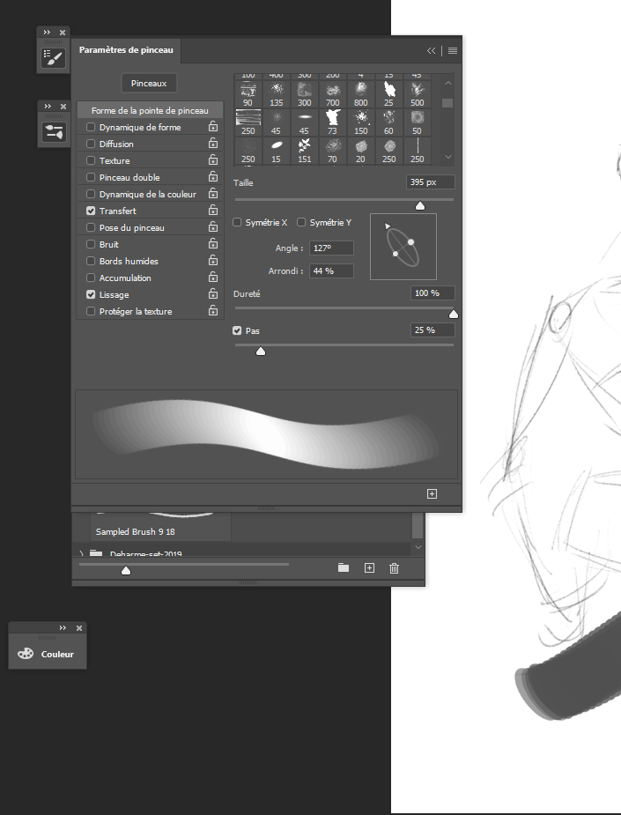Pick the 70 brush tip
The width and height of the screenshot is (621, 815).
pyautogui.click(x=333, y=151)
